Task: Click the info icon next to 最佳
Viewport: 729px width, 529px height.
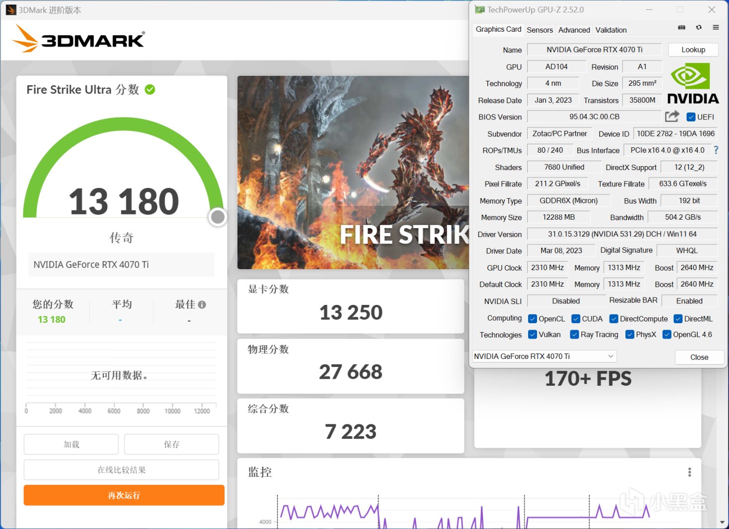Action: [x=202, y=304]
